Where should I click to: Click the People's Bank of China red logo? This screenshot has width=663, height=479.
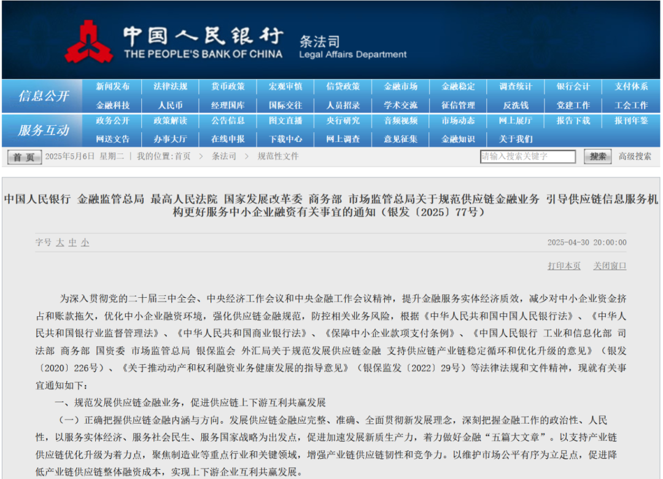pos(89,42)
